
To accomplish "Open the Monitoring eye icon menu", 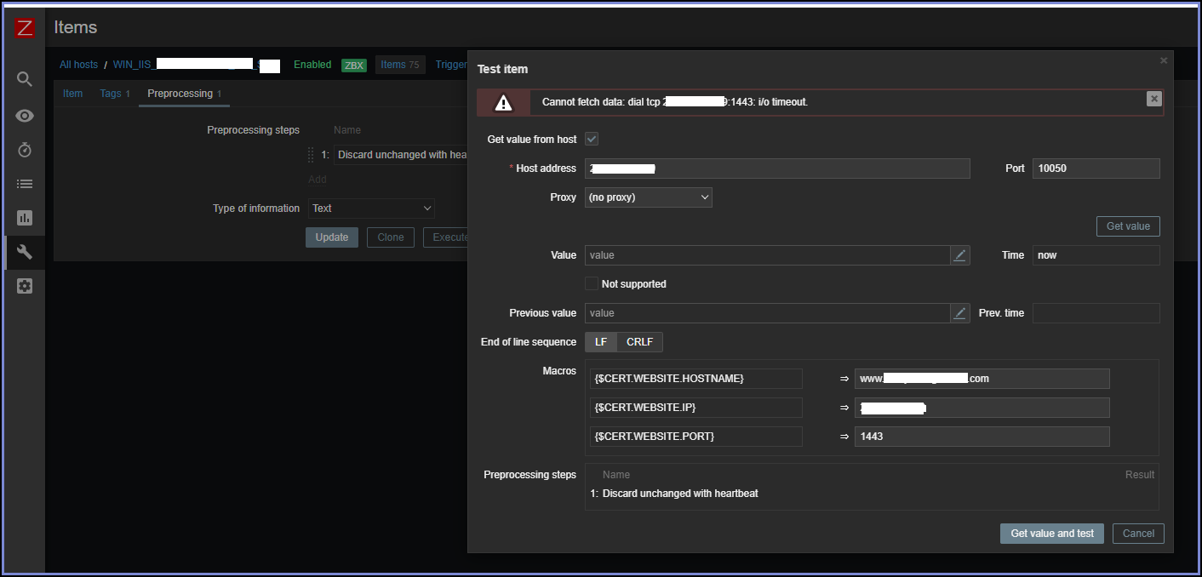I will (25, 116).
